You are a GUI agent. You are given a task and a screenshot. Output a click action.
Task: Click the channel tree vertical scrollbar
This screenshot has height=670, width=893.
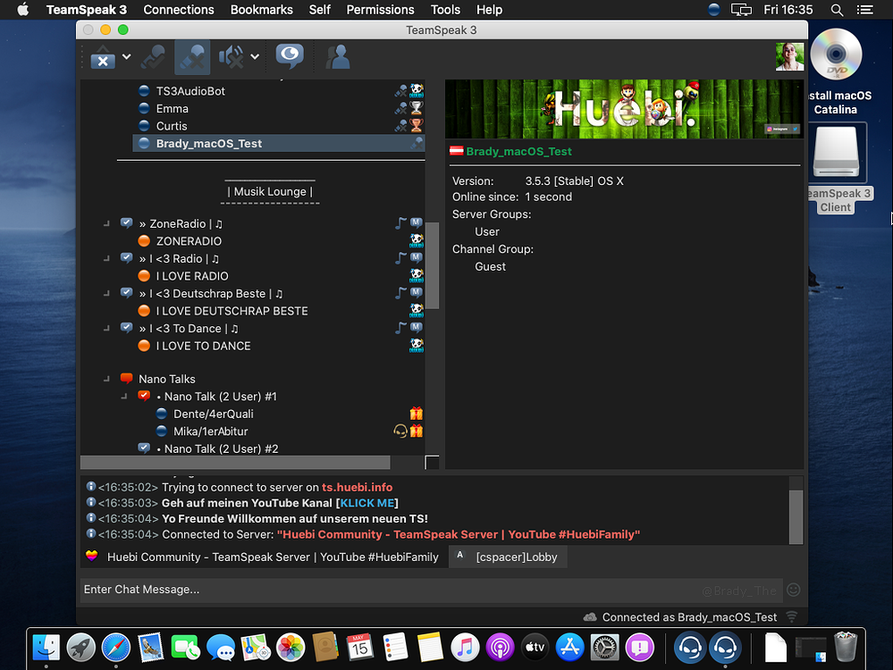(x=432, y=264)
